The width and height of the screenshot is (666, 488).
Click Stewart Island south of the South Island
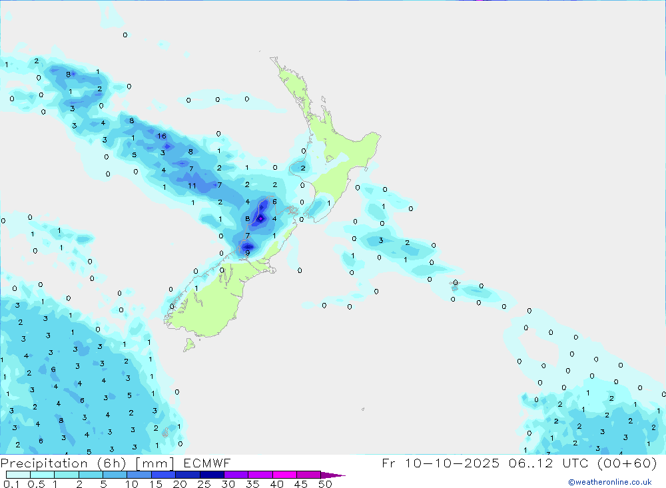coord(188,344)
